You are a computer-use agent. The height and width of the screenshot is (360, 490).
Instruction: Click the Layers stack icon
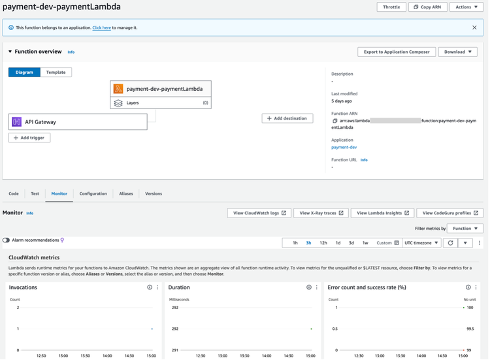(x=118, y=103)
